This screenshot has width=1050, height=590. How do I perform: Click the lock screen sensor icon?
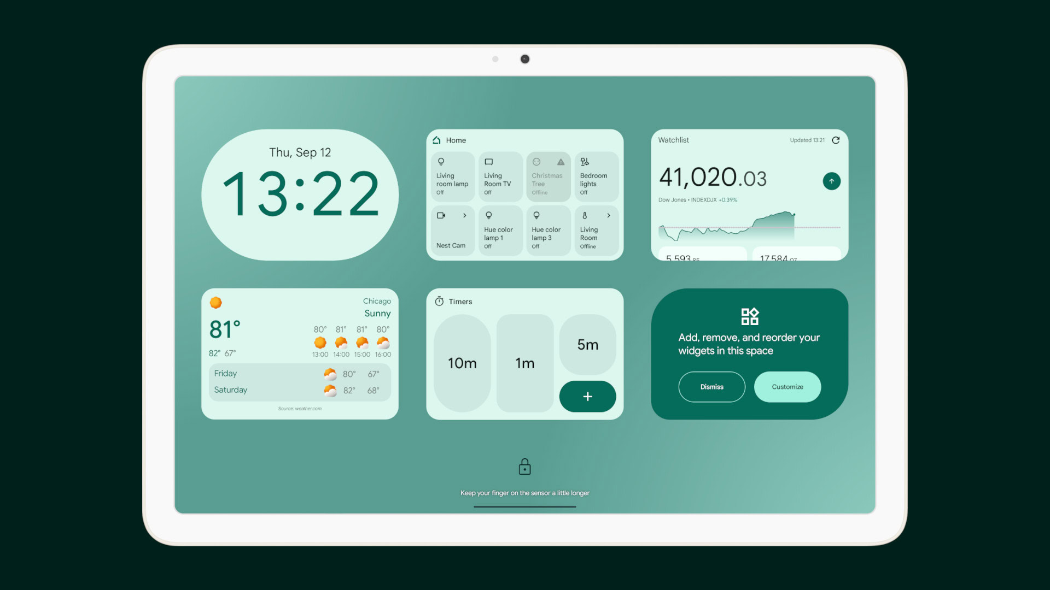tap(524, 467)
